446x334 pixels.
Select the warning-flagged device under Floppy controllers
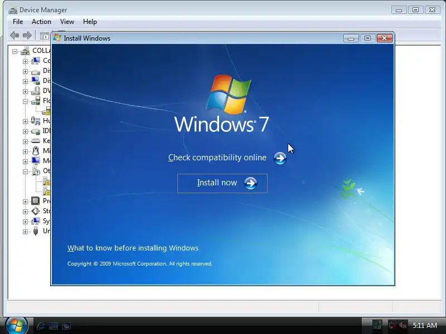point(46,111)
